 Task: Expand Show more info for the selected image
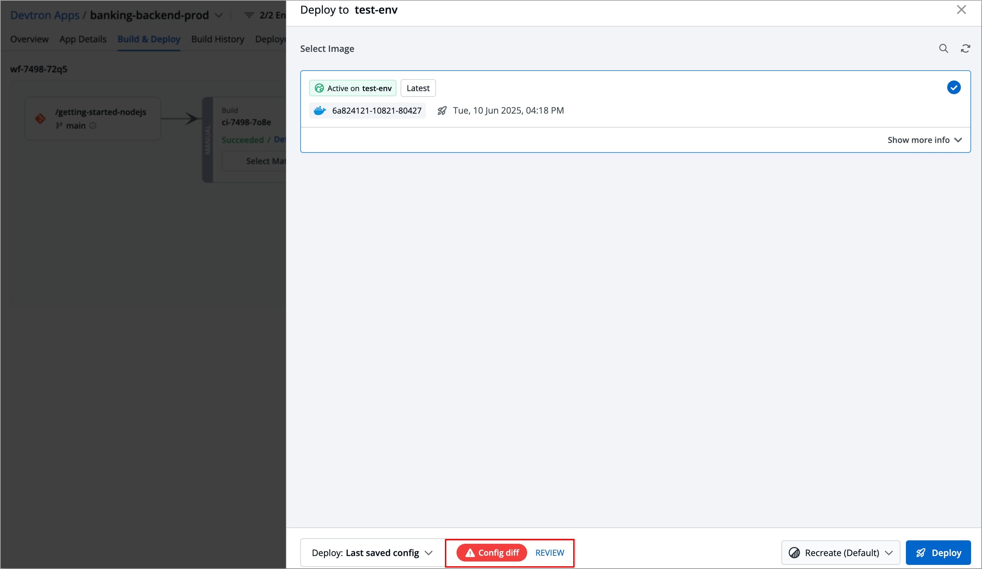click(925, 140)
